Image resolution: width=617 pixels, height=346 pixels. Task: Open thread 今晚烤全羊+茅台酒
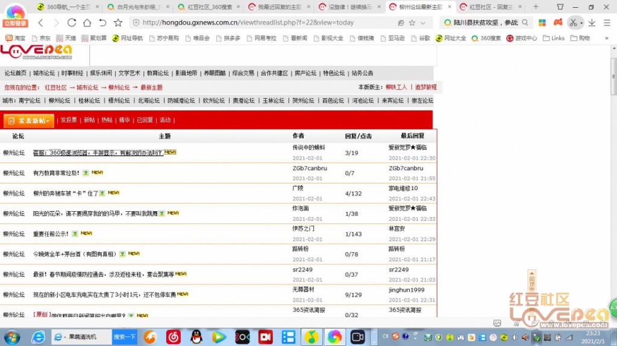click(75, 255)
